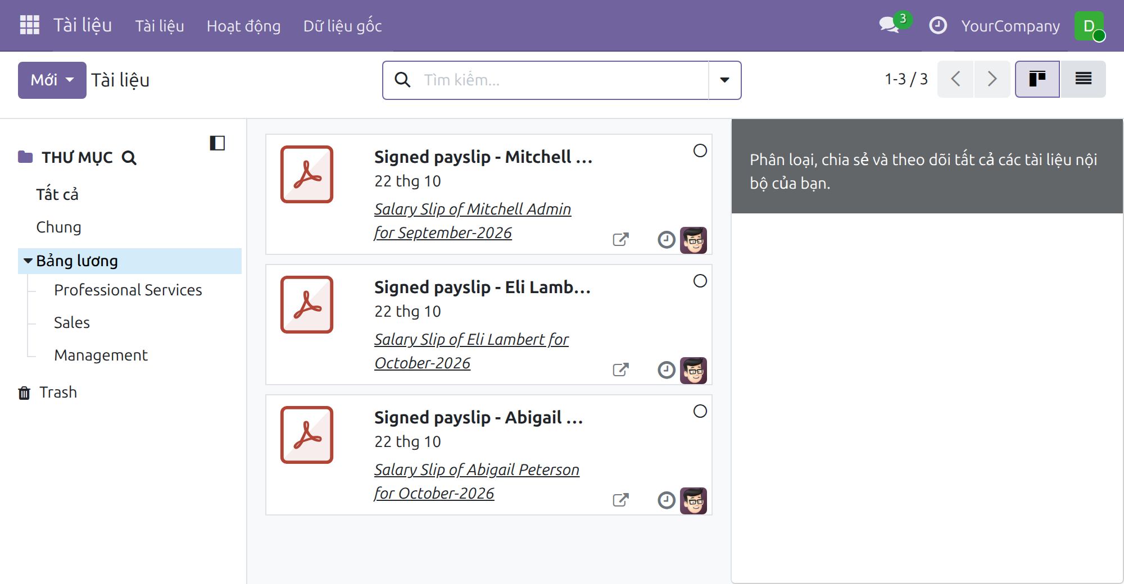Image resolution: width=1124 pixels, height=584 pixels.
Task: Collapse the folders sidebar panel icon
Action: pyautogui.click(x=217, y=143)
